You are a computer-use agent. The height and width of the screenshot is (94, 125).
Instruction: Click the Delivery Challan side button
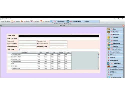pyautogui.click(x=115, y=52)
